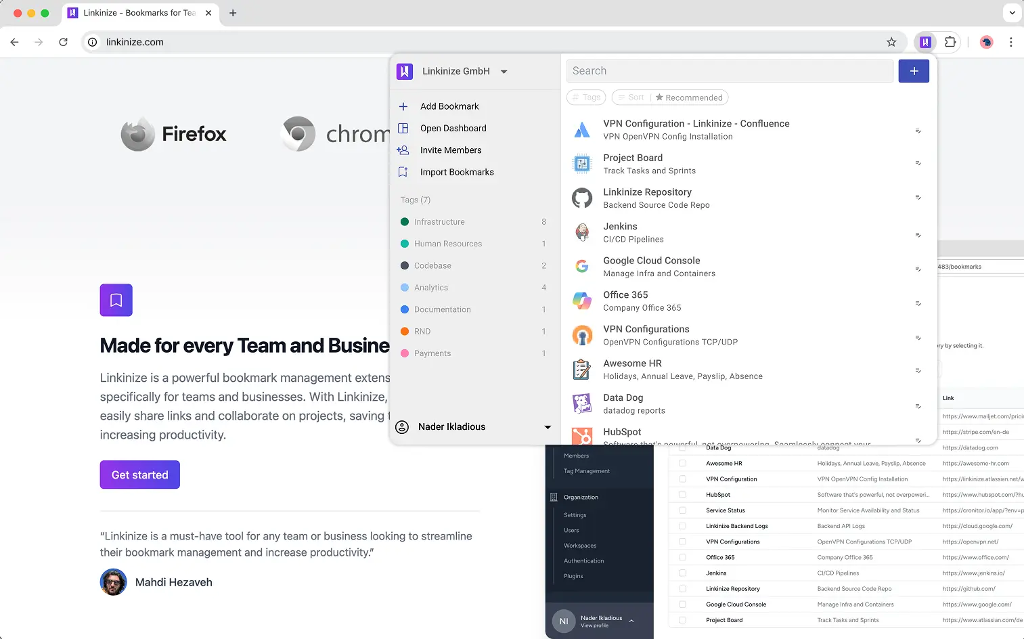Click into the bookmark Search field
This screenshot has width=1024, height=639.
coord(729,71)
